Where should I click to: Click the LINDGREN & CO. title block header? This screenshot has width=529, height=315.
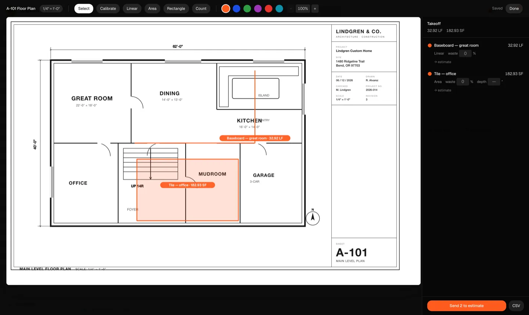[359, 32]
